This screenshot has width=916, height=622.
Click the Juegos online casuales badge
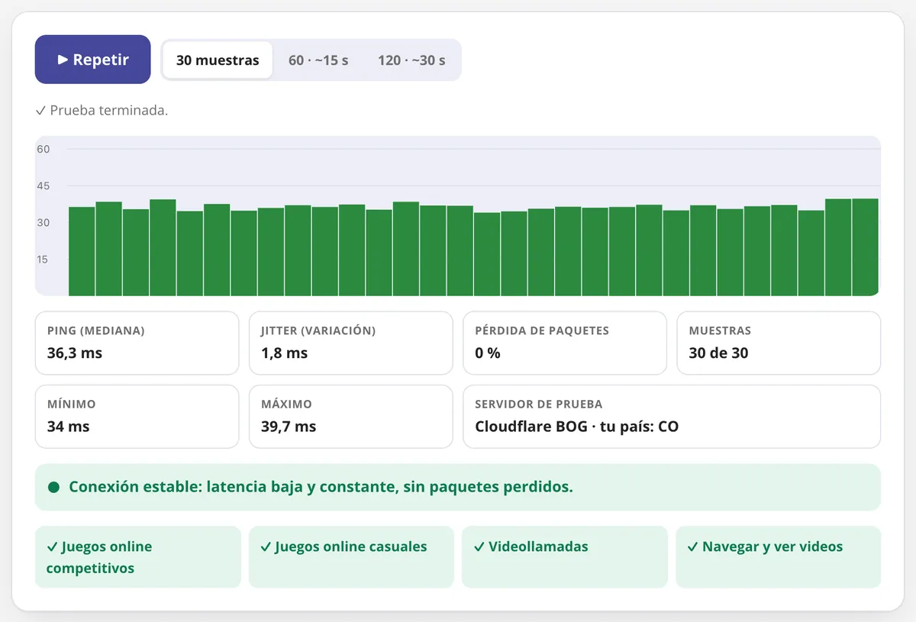pyautogui.click(x=351, y=557)
